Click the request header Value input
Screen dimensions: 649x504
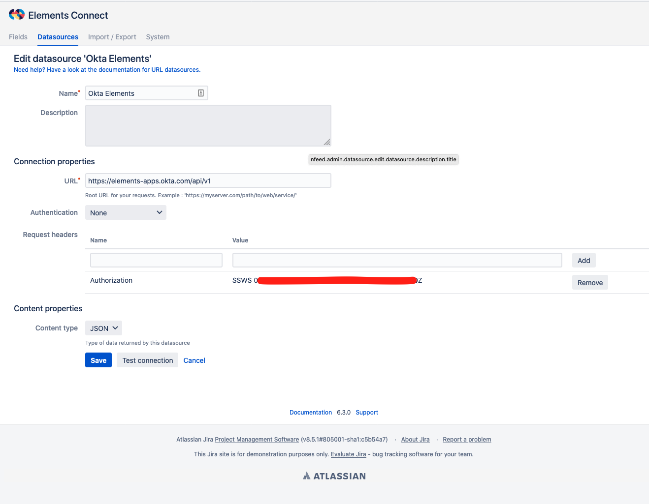[397, 260]
